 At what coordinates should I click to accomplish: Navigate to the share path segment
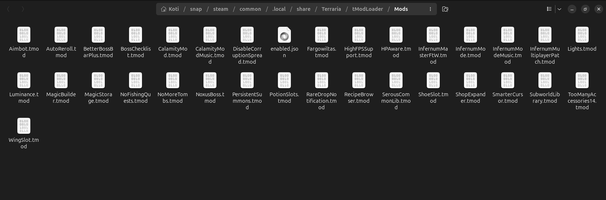304,9
